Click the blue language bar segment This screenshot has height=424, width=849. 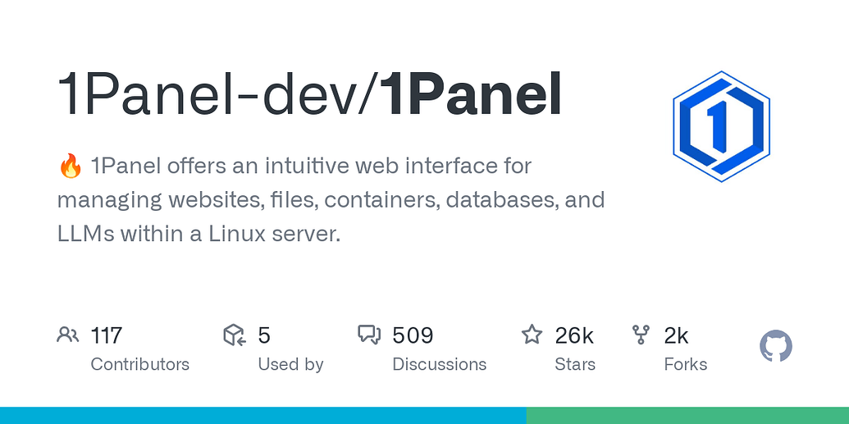[262, 415]
